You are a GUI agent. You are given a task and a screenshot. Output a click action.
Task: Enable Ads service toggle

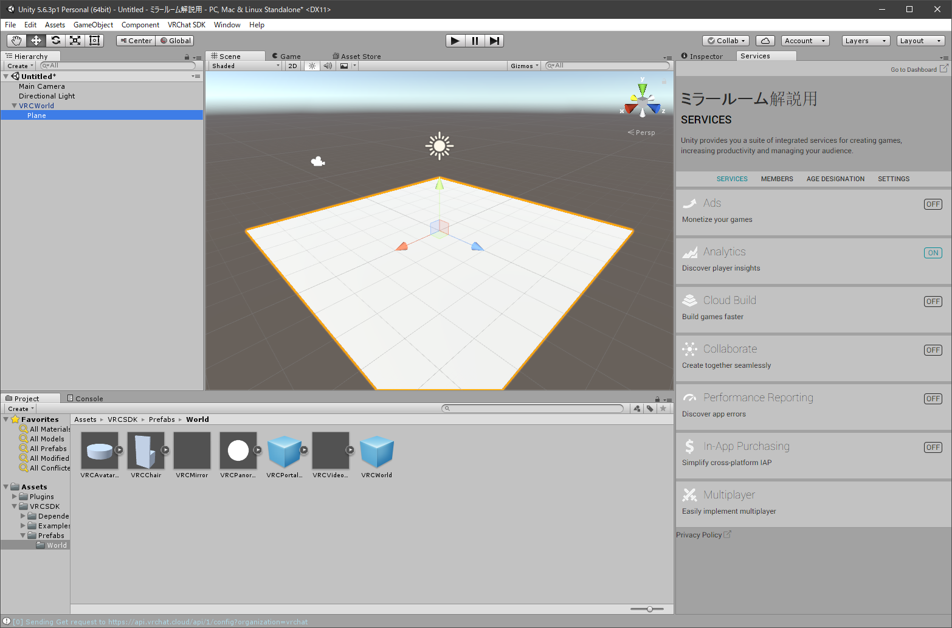point(933,204)
